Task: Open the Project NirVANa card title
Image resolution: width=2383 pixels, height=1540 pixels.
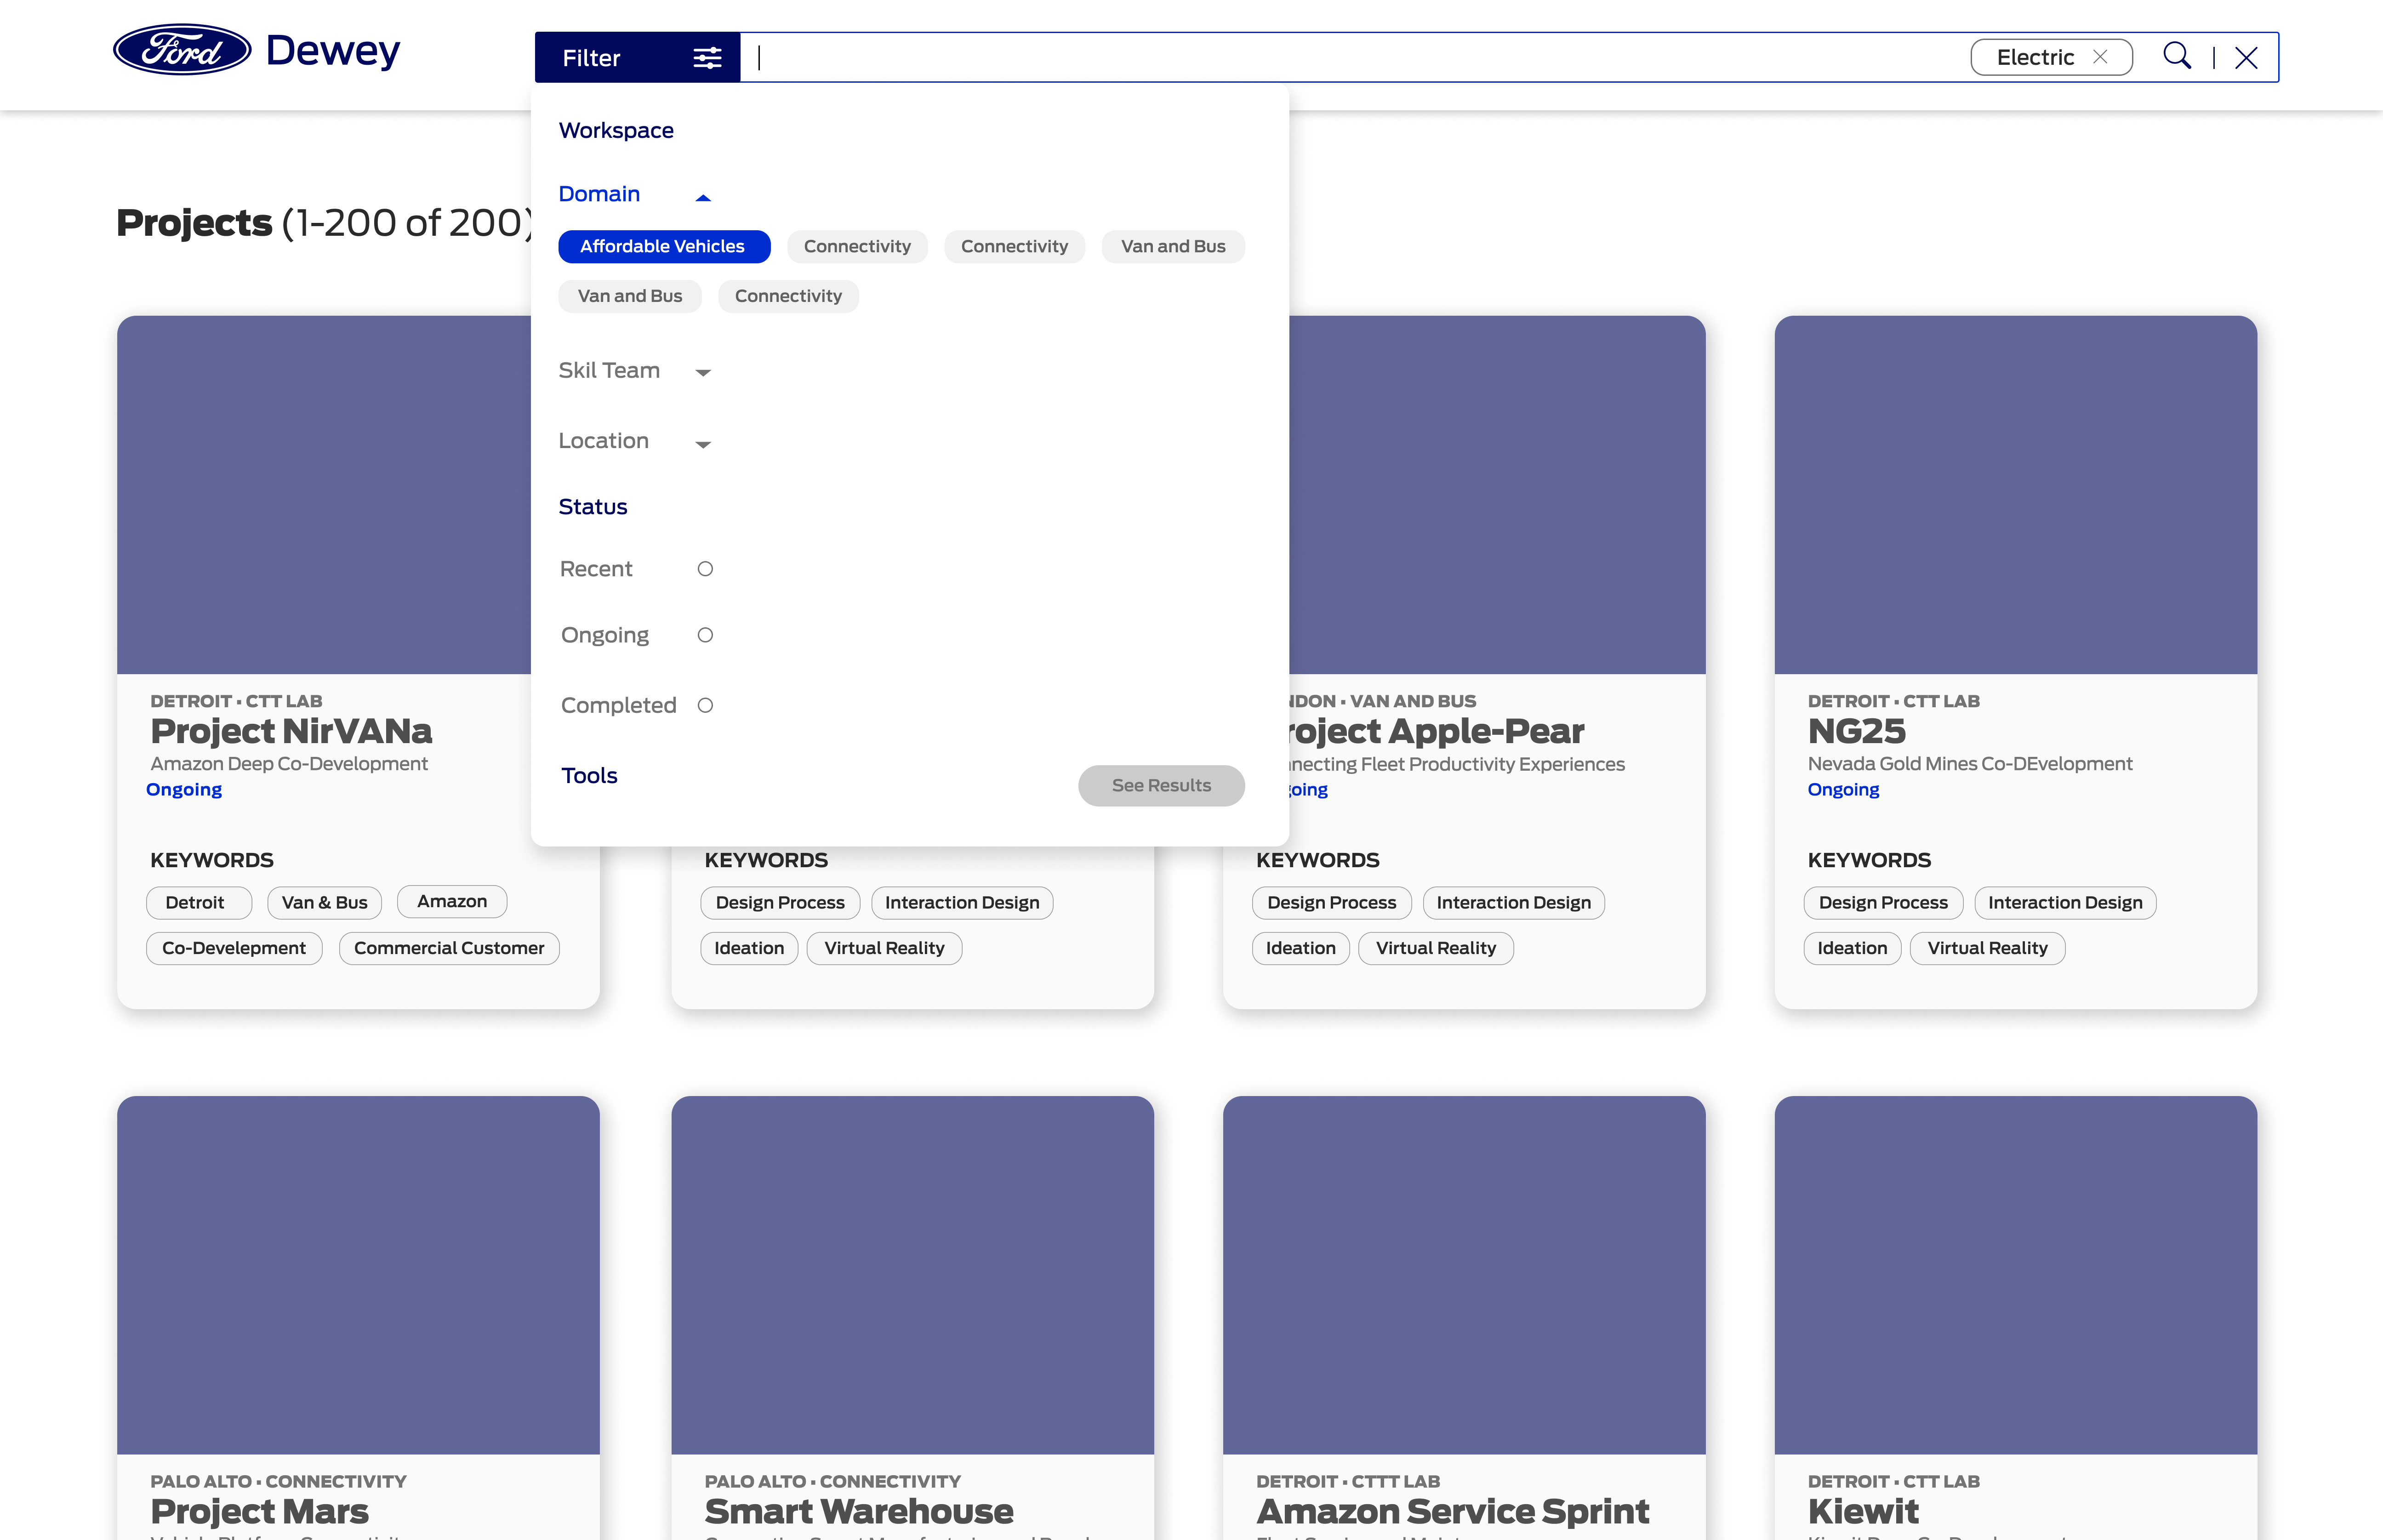Action: (x=291, y=731)
